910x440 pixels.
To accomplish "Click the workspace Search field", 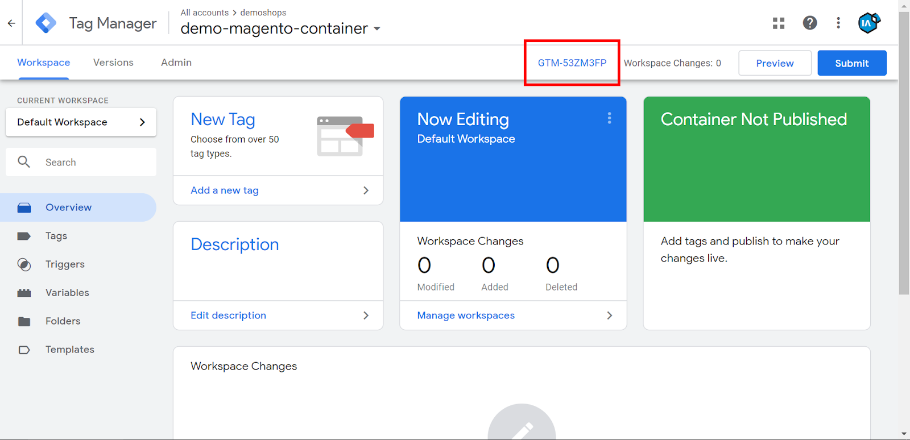I will 91,163.
